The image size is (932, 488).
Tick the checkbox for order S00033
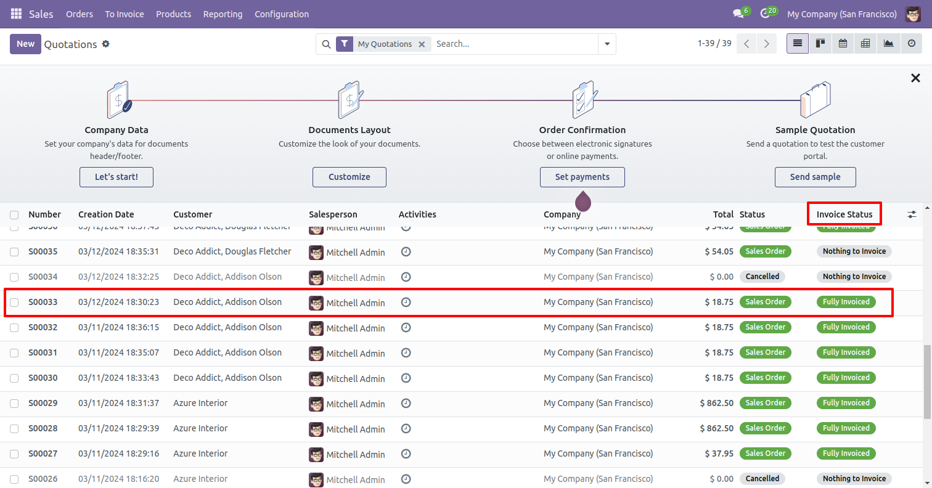[14, 303]
